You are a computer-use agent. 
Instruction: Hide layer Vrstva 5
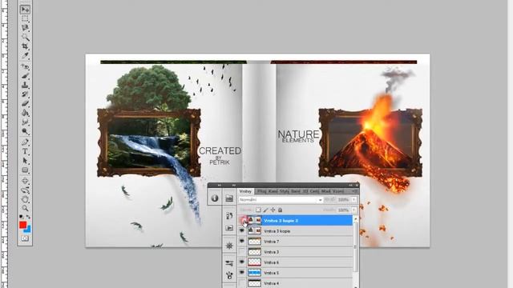(242, 273)
